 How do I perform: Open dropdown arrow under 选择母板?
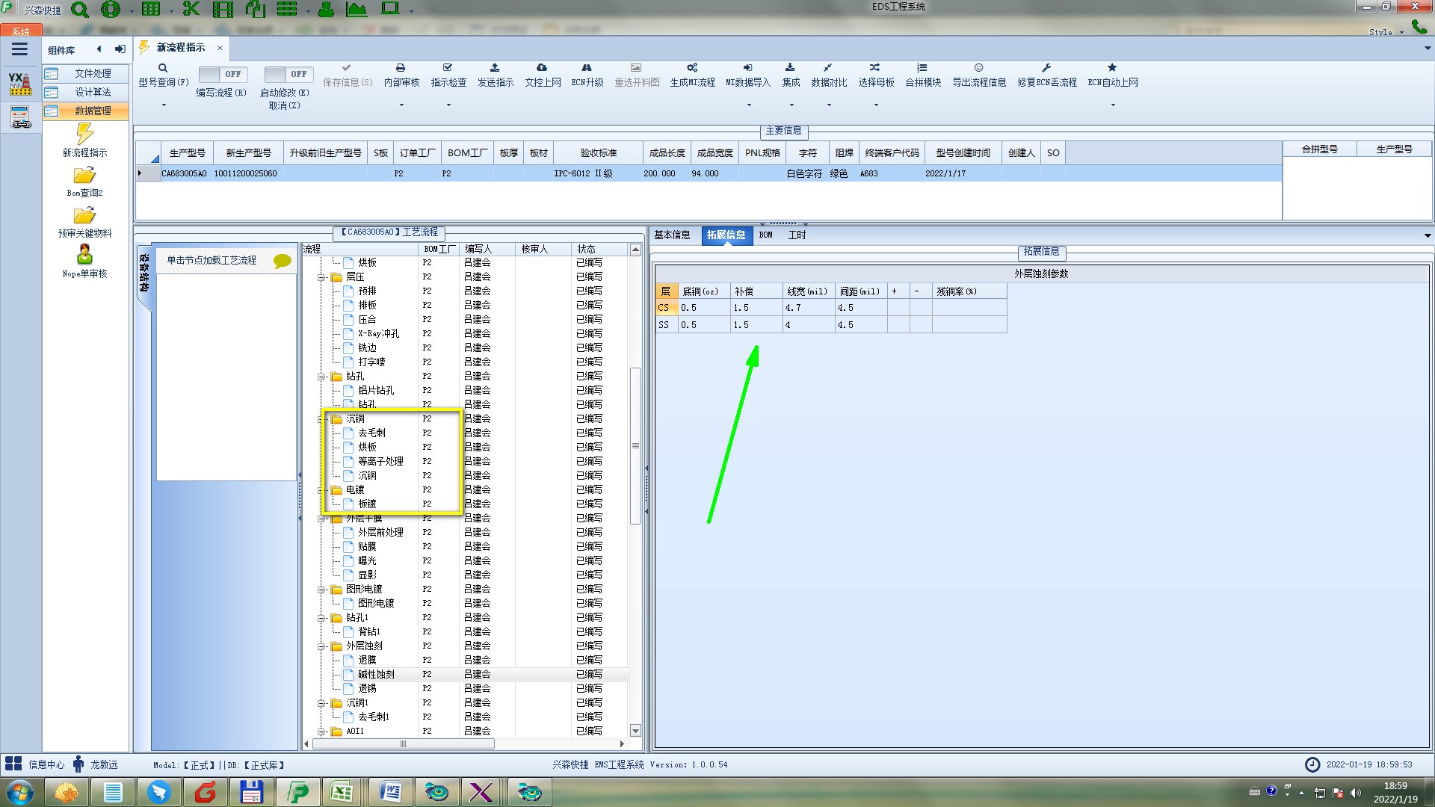(x=876, y=105)
